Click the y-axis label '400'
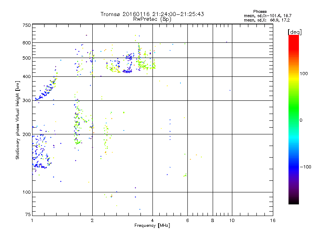321x240 pixels. point(26,77)
